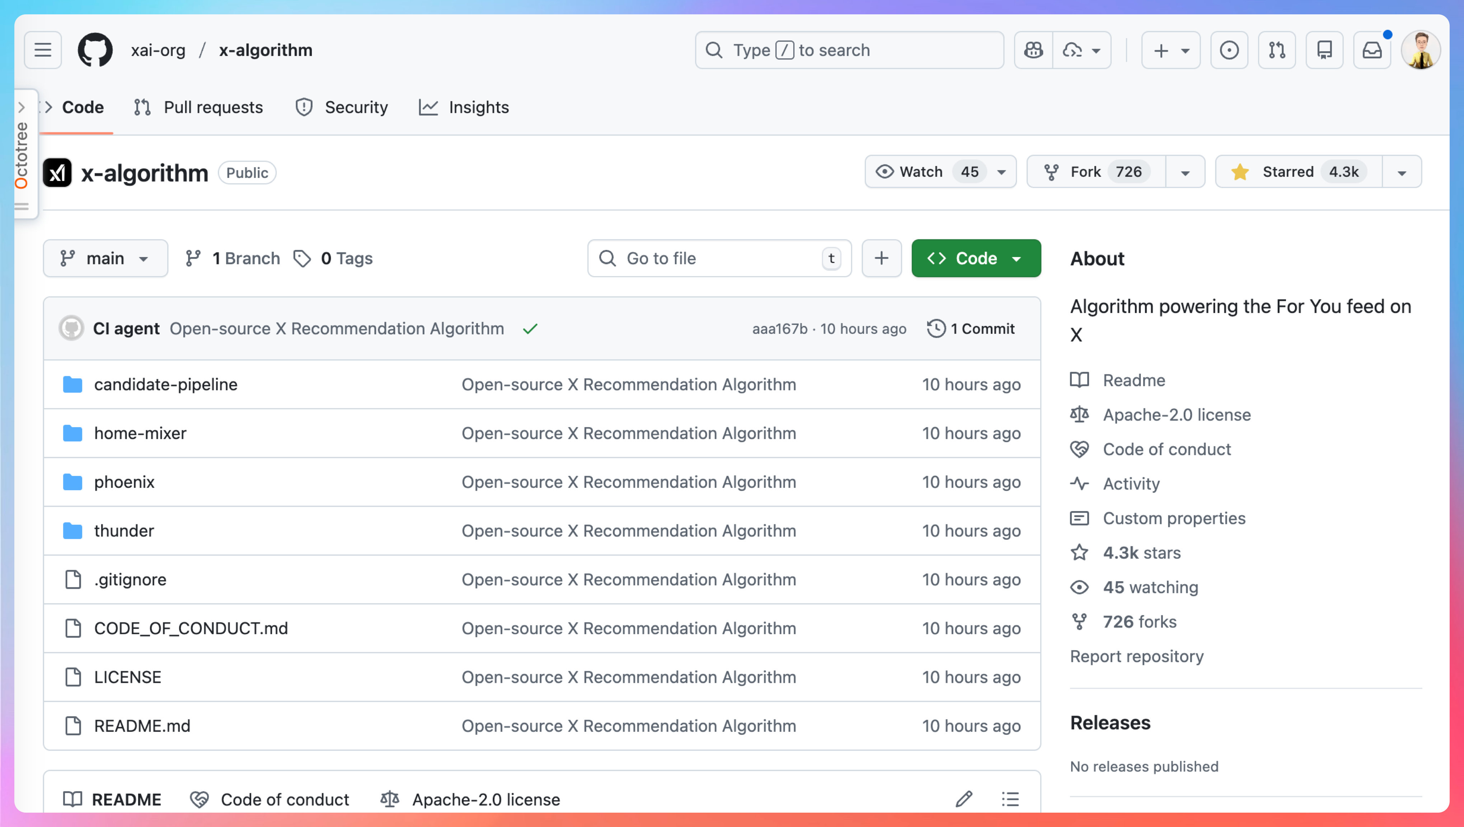Open the hamburger navigation menu
Screen dimensions: 1464x827
[43, 50]
